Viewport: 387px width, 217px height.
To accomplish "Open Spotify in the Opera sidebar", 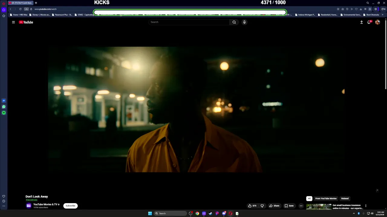I will click(4, 113).
